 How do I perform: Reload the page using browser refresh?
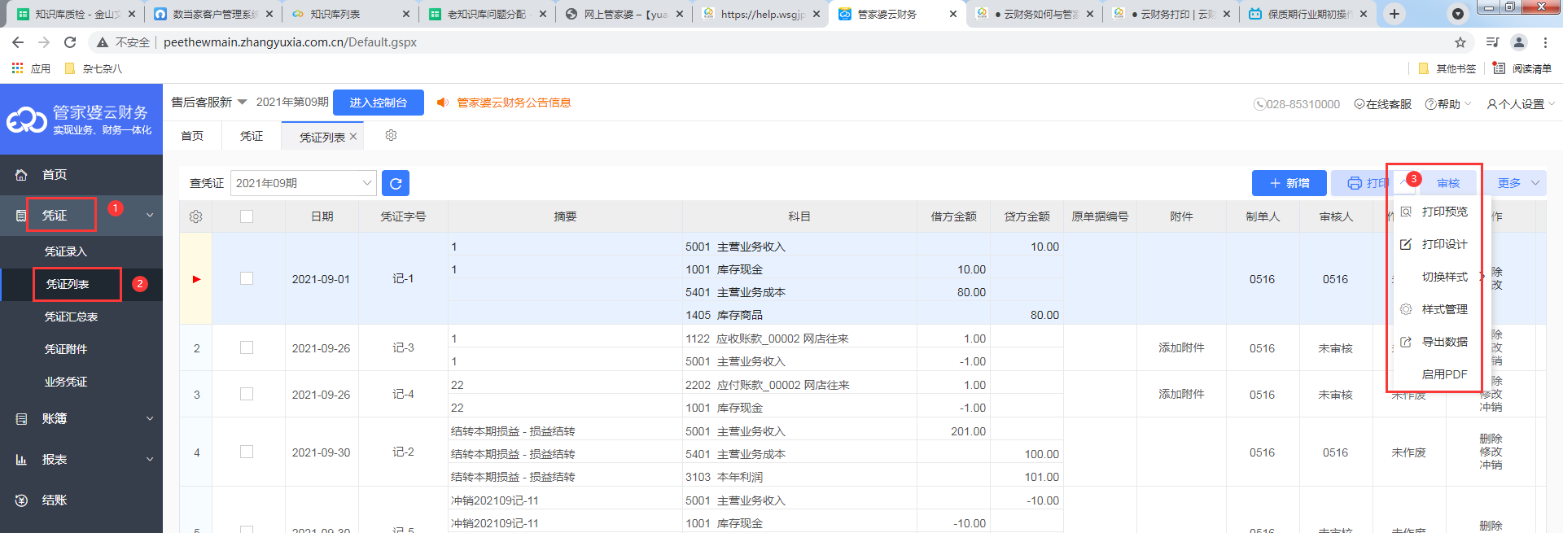(70, 42)
